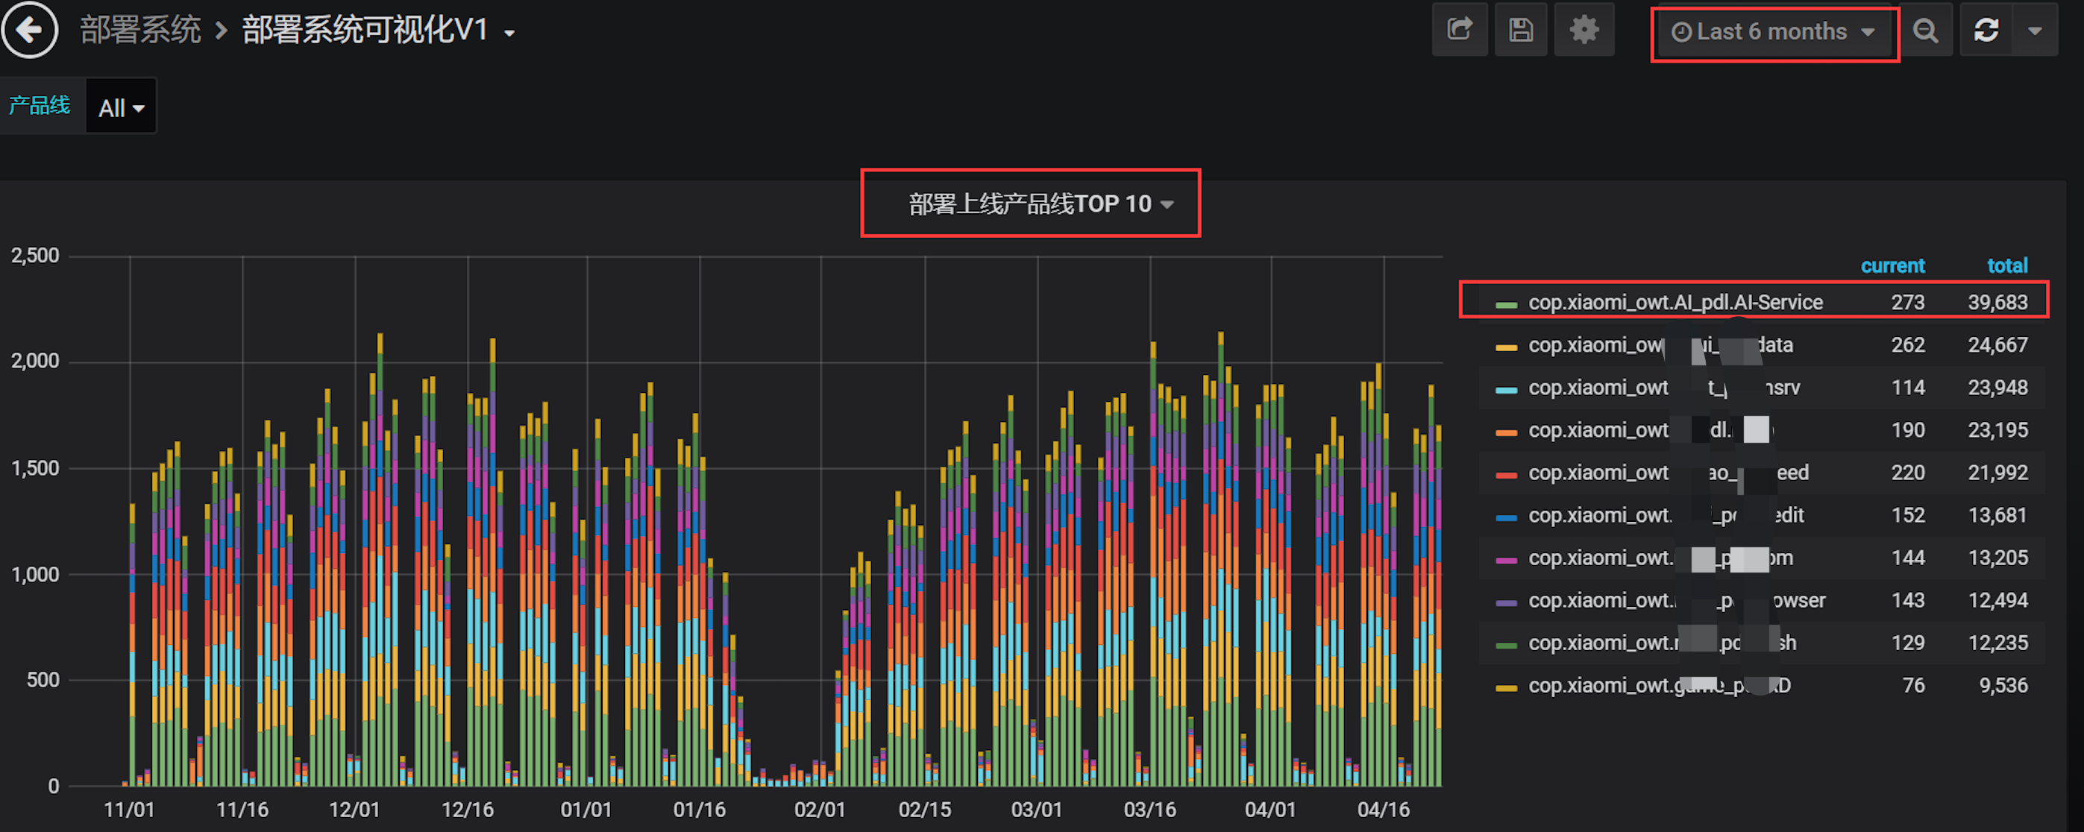Open the 部署系统可视化V1 dashboard title dropdown
Screen dimensions: 2084x832
click(x=378, y=31)
